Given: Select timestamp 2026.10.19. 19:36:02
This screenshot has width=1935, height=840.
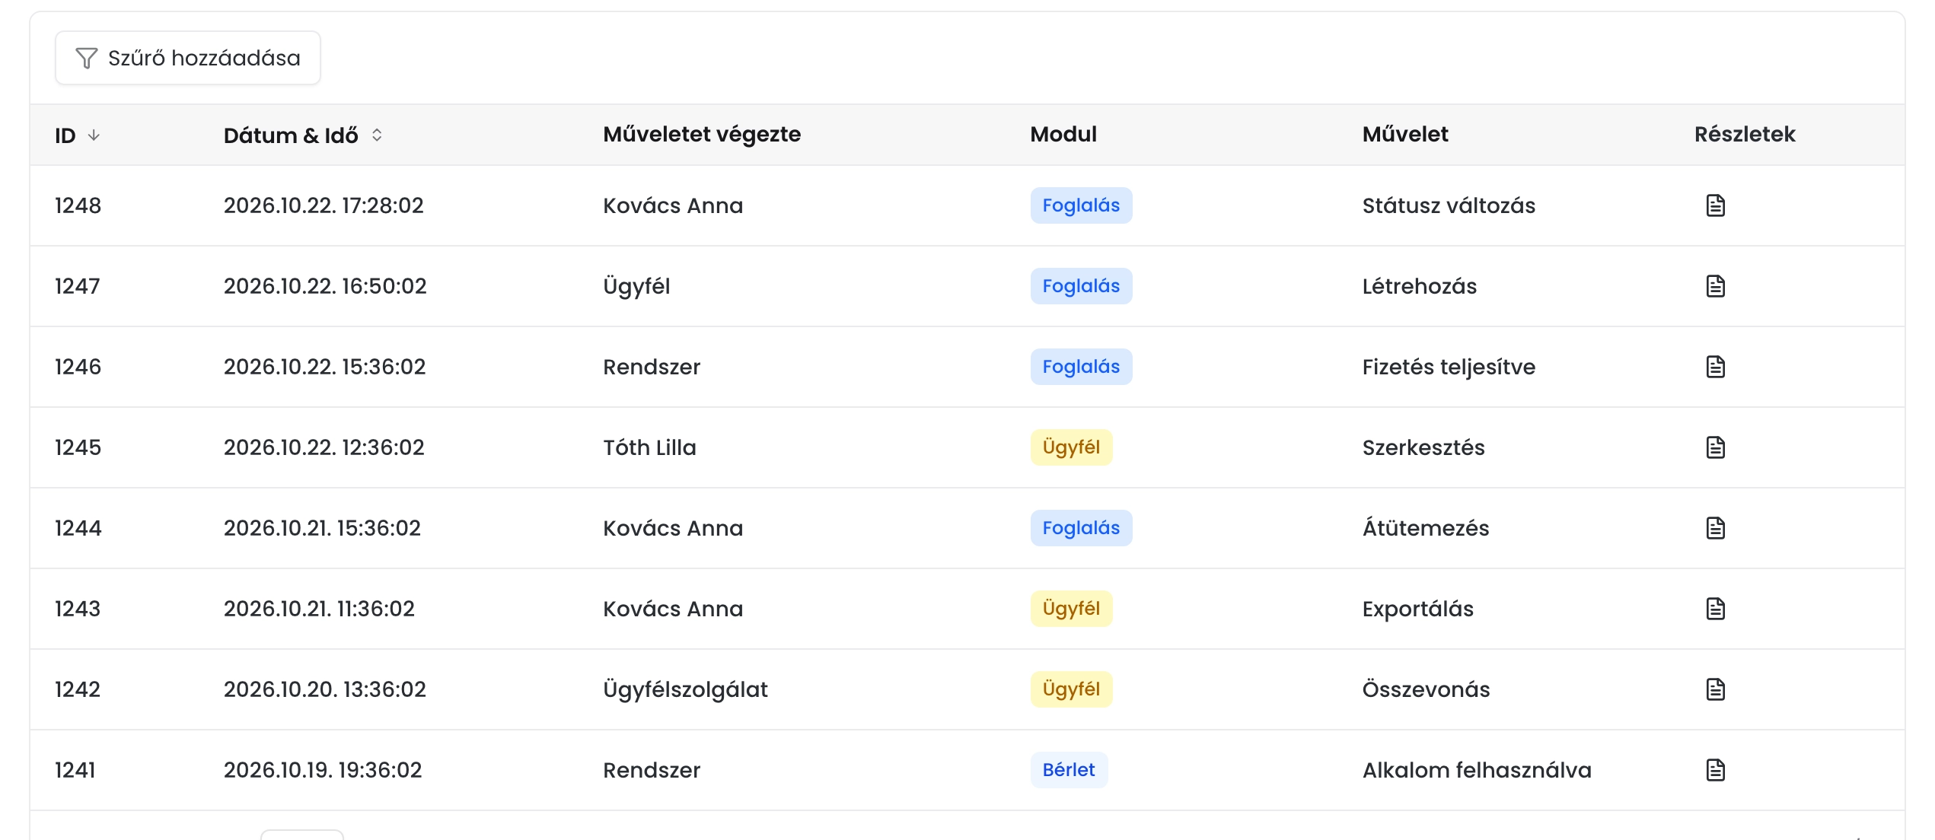Looking at the screenshot, I should (x=323, y=770).
